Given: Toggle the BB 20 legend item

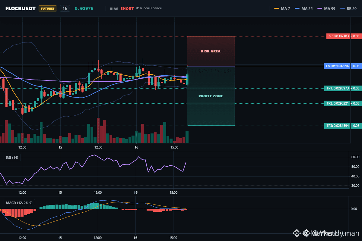Looking at the screenshot, I should pyautogui.click(x=348, y=8).
